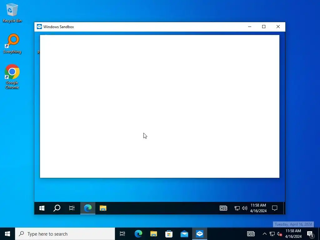This screenshot has width=320, height=240.
Task: Click the Windows Sandbox title bar icon
Action: (x=39, y=27)
